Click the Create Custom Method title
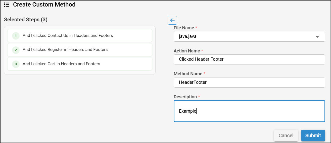The height and width of the screenshot is (143, 331). coord(44,5)
